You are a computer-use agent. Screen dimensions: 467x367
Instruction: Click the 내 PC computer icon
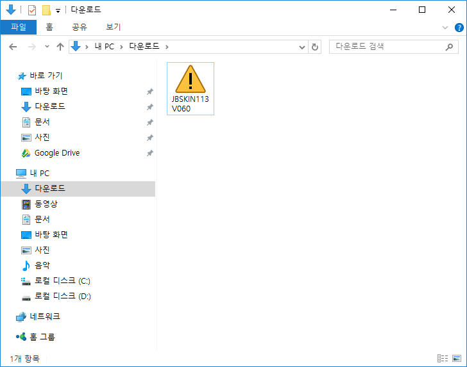pos(21,174)
